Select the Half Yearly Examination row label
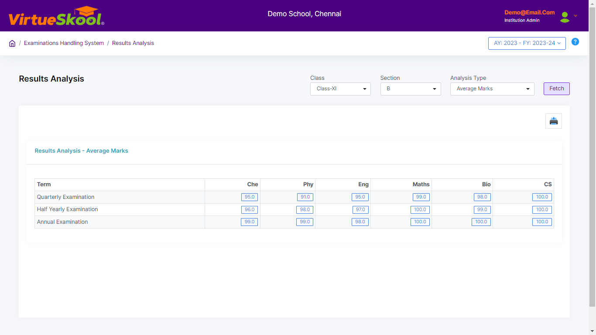596x335 pixels. point(68,209)
